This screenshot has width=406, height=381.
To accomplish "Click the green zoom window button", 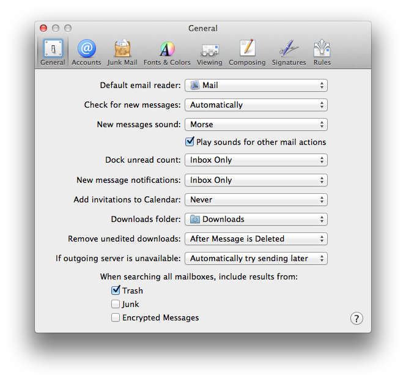I will [x=68, y=28].
